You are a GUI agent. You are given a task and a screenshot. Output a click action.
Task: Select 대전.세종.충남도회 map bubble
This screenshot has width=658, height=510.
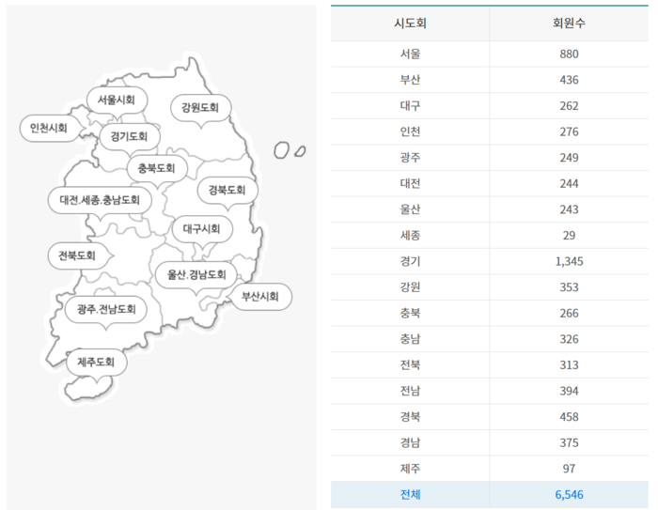click(x=100, y=200)
